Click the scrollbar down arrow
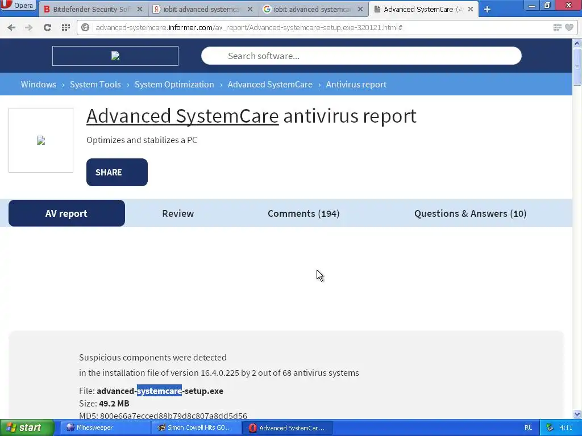 point(577,414)
